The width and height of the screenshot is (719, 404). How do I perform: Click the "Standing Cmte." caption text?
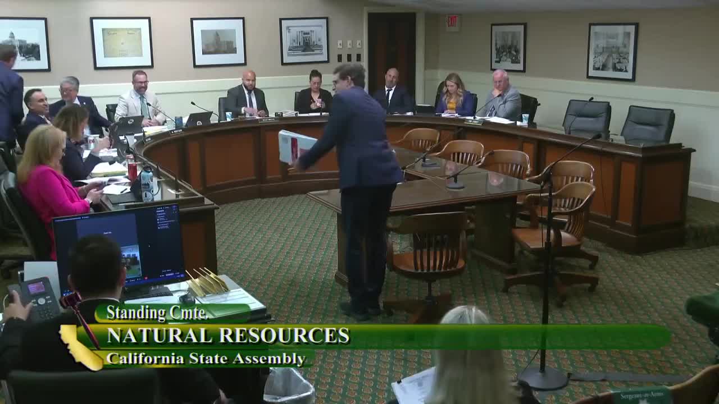[157, 313]
